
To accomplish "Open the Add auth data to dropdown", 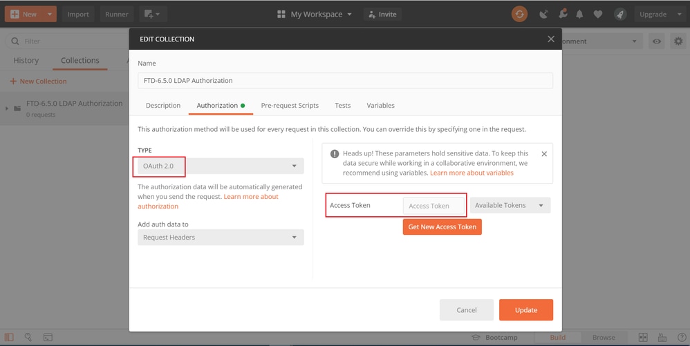I will (221, 238).
